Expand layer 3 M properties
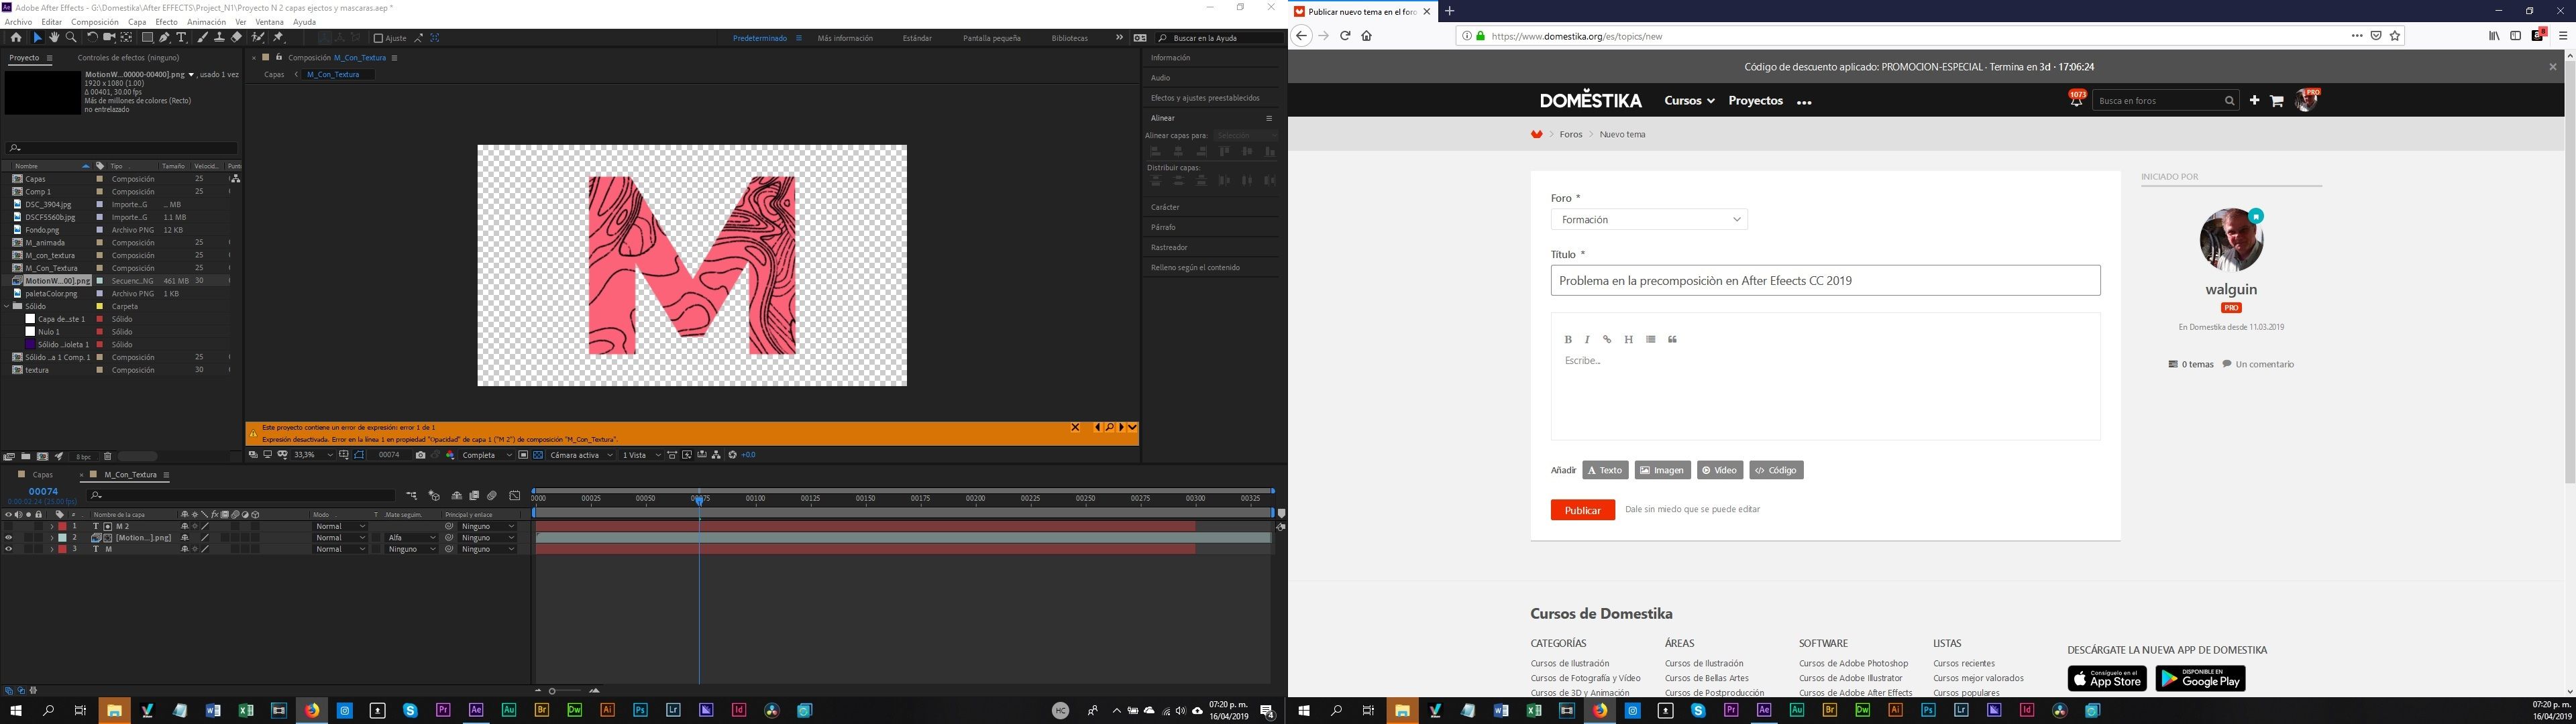 point(52,549)
